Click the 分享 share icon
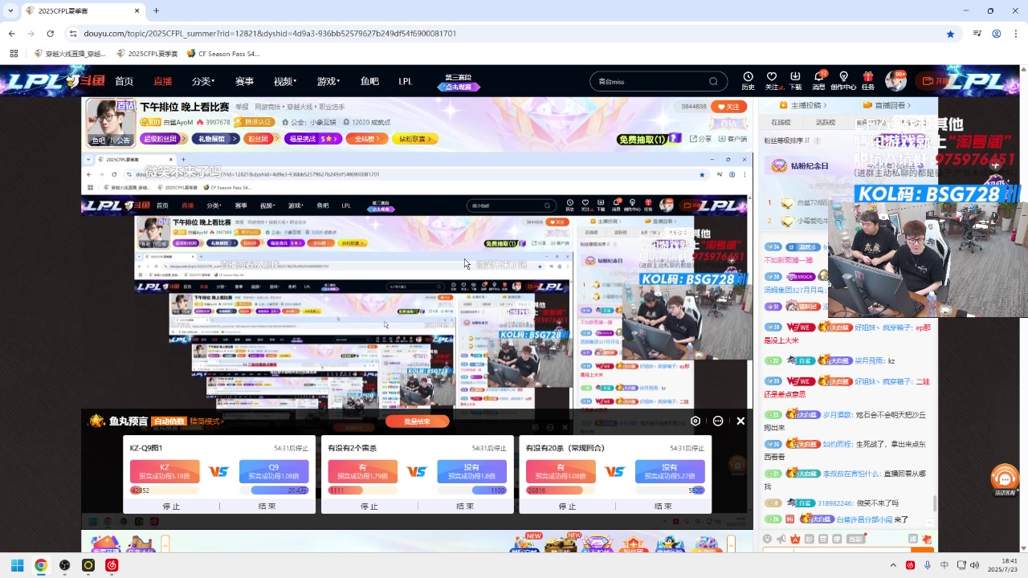1028x578 pixels. tap(700, 139)
